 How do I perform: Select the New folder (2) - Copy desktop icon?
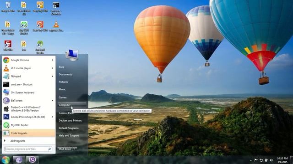pos(8,28)
